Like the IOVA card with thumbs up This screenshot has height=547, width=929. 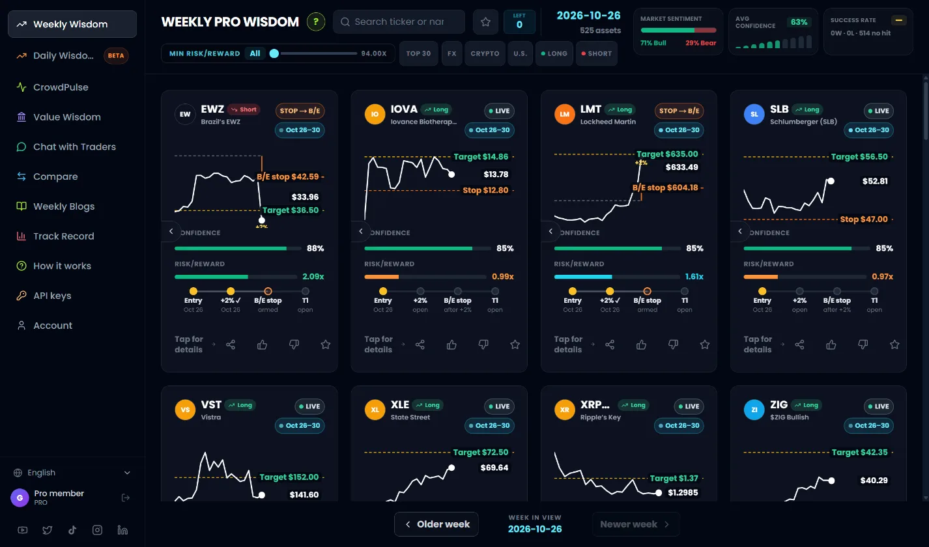coord(451,344)
